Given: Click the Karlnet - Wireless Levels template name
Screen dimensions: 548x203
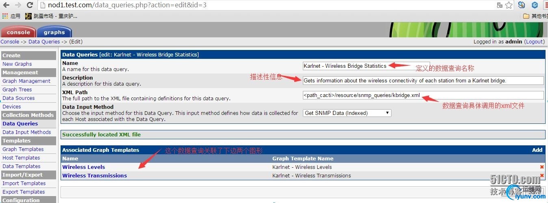Looking at the screenshot, I should [302, 167].
